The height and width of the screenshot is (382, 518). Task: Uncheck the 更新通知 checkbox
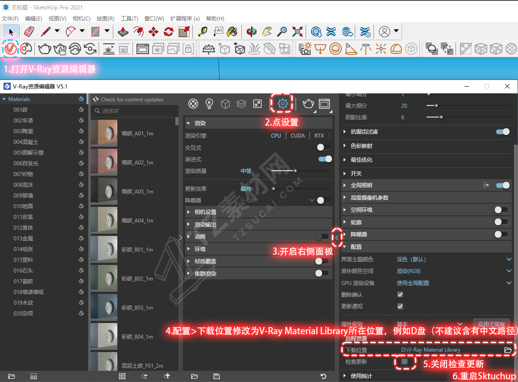[x=400, y=306]
